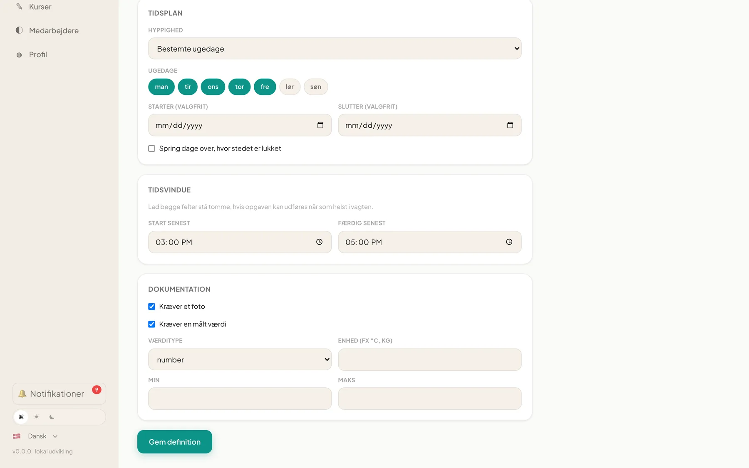Open clock picker for Start senest
Image resolution: width=749 pixels, height=468 pixels.
point(319,242)
